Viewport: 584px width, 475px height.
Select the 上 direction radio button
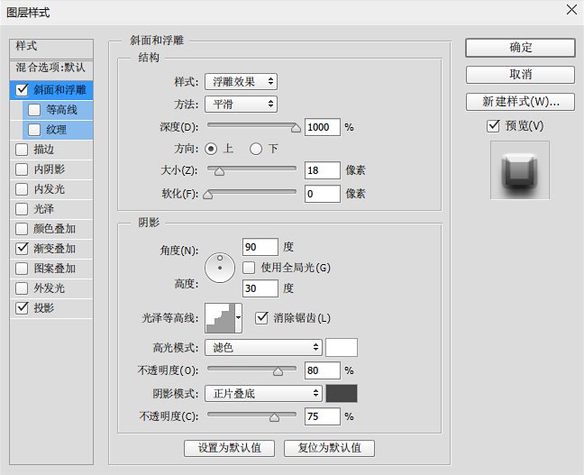pyautogui.click(x=211, y=149)
